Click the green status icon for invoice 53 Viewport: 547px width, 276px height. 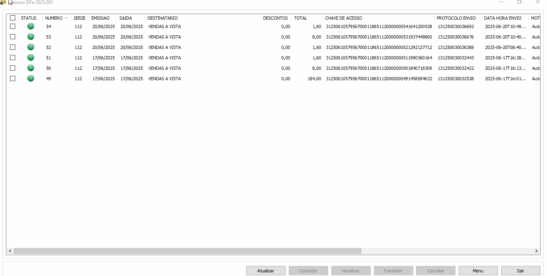(x=31, y=37)
